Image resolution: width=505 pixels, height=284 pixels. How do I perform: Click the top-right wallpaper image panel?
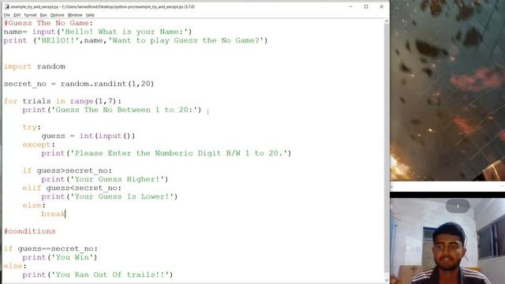pyautogui.click(x=447, y=90)
